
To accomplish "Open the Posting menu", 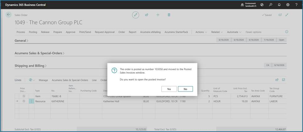I will pyautogui.click(x=33, y=32).
